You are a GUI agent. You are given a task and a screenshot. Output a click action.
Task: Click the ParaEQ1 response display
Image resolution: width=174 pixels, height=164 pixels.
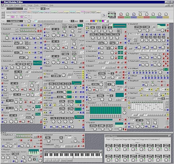click(119, 125)
